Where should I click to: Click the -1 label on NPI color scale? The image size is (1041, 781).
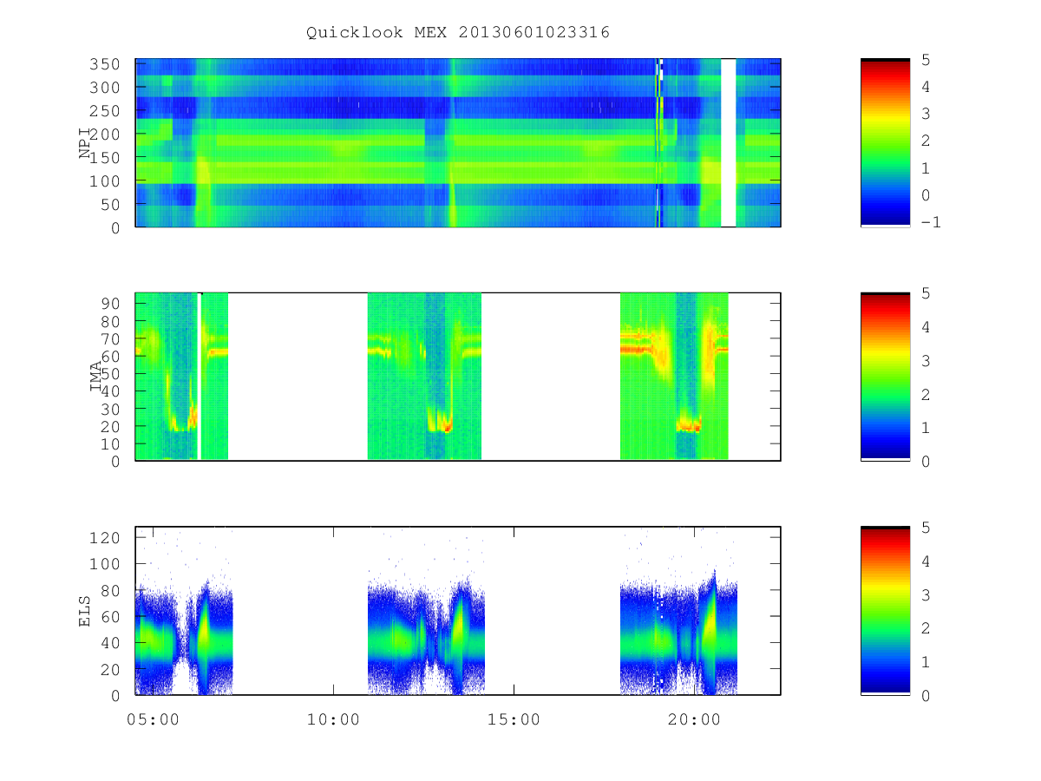pos(933,222)
